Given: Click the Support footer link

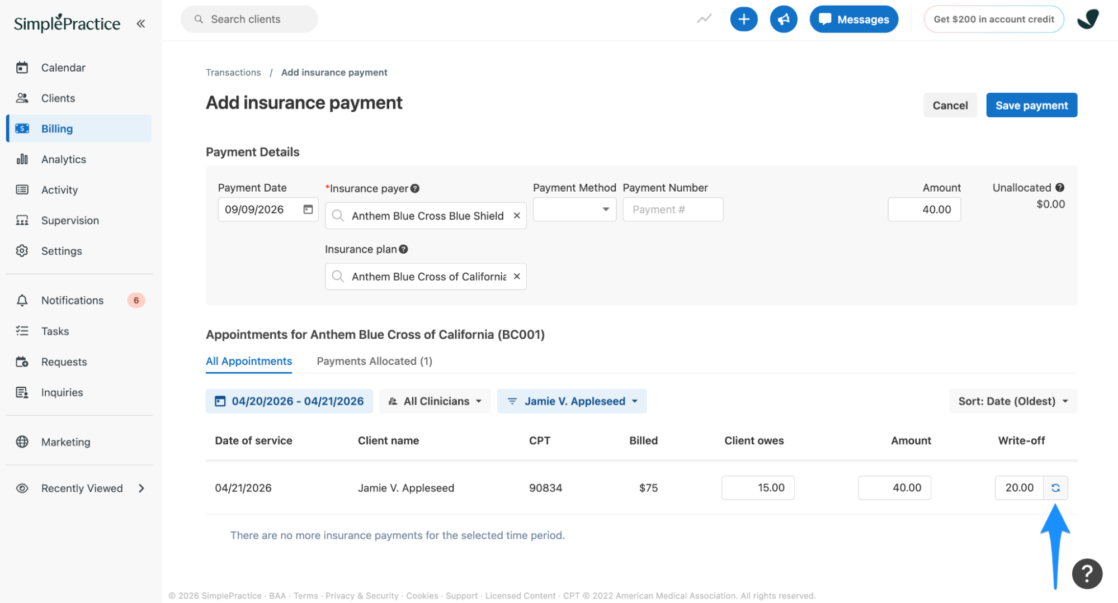Looking at the screenshot, I should coord(461,596).
